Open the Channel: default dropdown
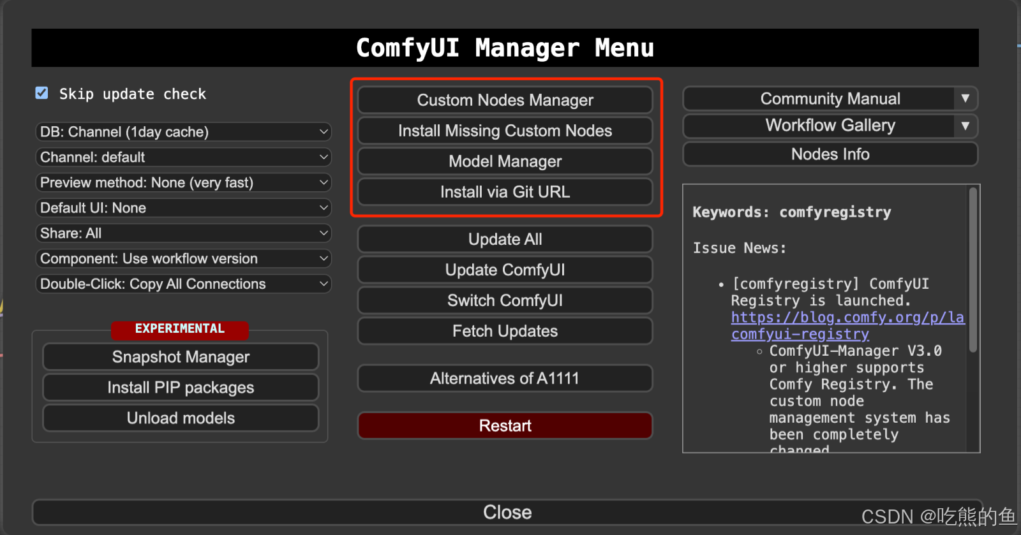The height and width of the screenshot is (535, 1021). coord(183,157)
